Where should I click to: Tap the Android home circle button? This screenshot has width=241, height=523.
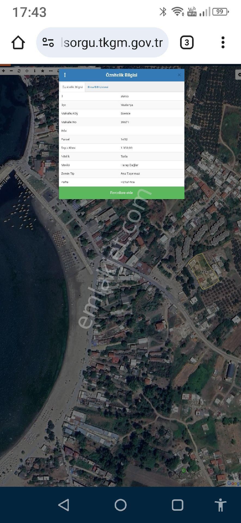coord(120,505)
